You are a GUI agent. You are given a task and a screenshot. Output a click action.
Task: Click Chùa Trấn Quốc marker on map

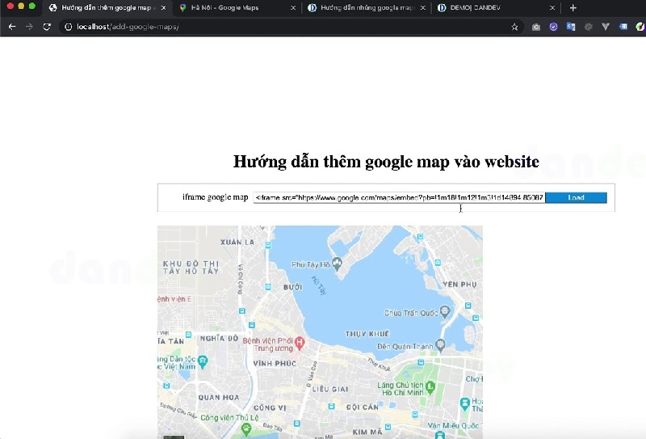(445, 311)
